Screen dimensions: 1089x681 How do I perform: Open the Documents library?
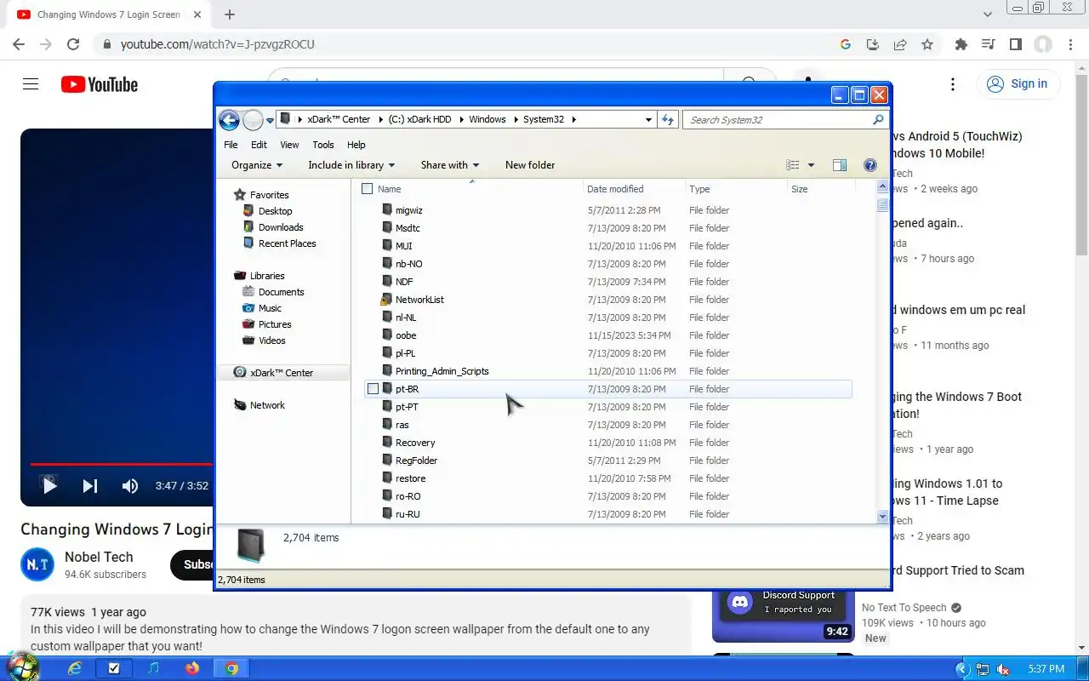click(x=281, y=292)
